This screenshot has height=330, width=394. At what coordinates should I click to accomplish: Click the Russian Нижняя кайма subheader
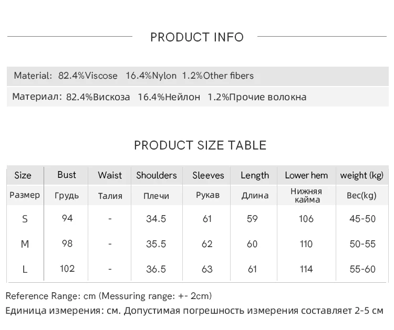[x=306, y=195]
